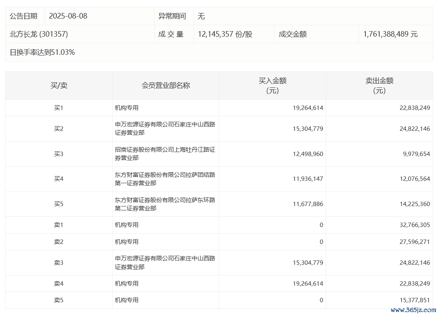The width and height of the screenshot is (439, 316).
Task: Select buy amount 15,304,779 in 卖3 row
Action: coord(308,263)
